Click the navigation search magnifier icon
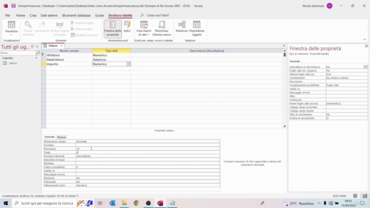 [38, 53]
